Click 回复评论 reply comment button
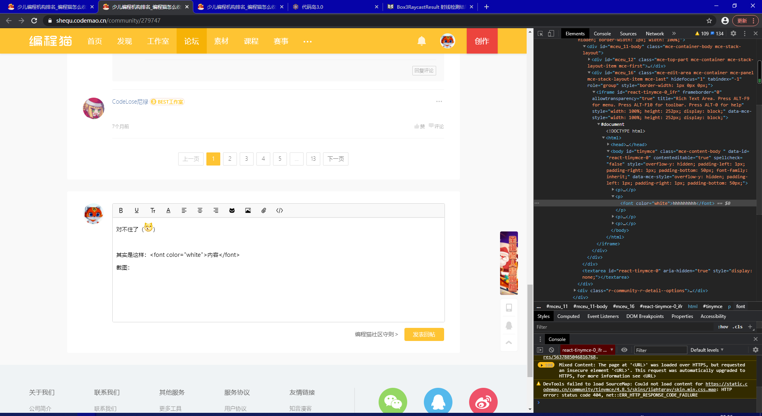The width and height of the screenshot is (762, 416). click(x=424, y=71)
